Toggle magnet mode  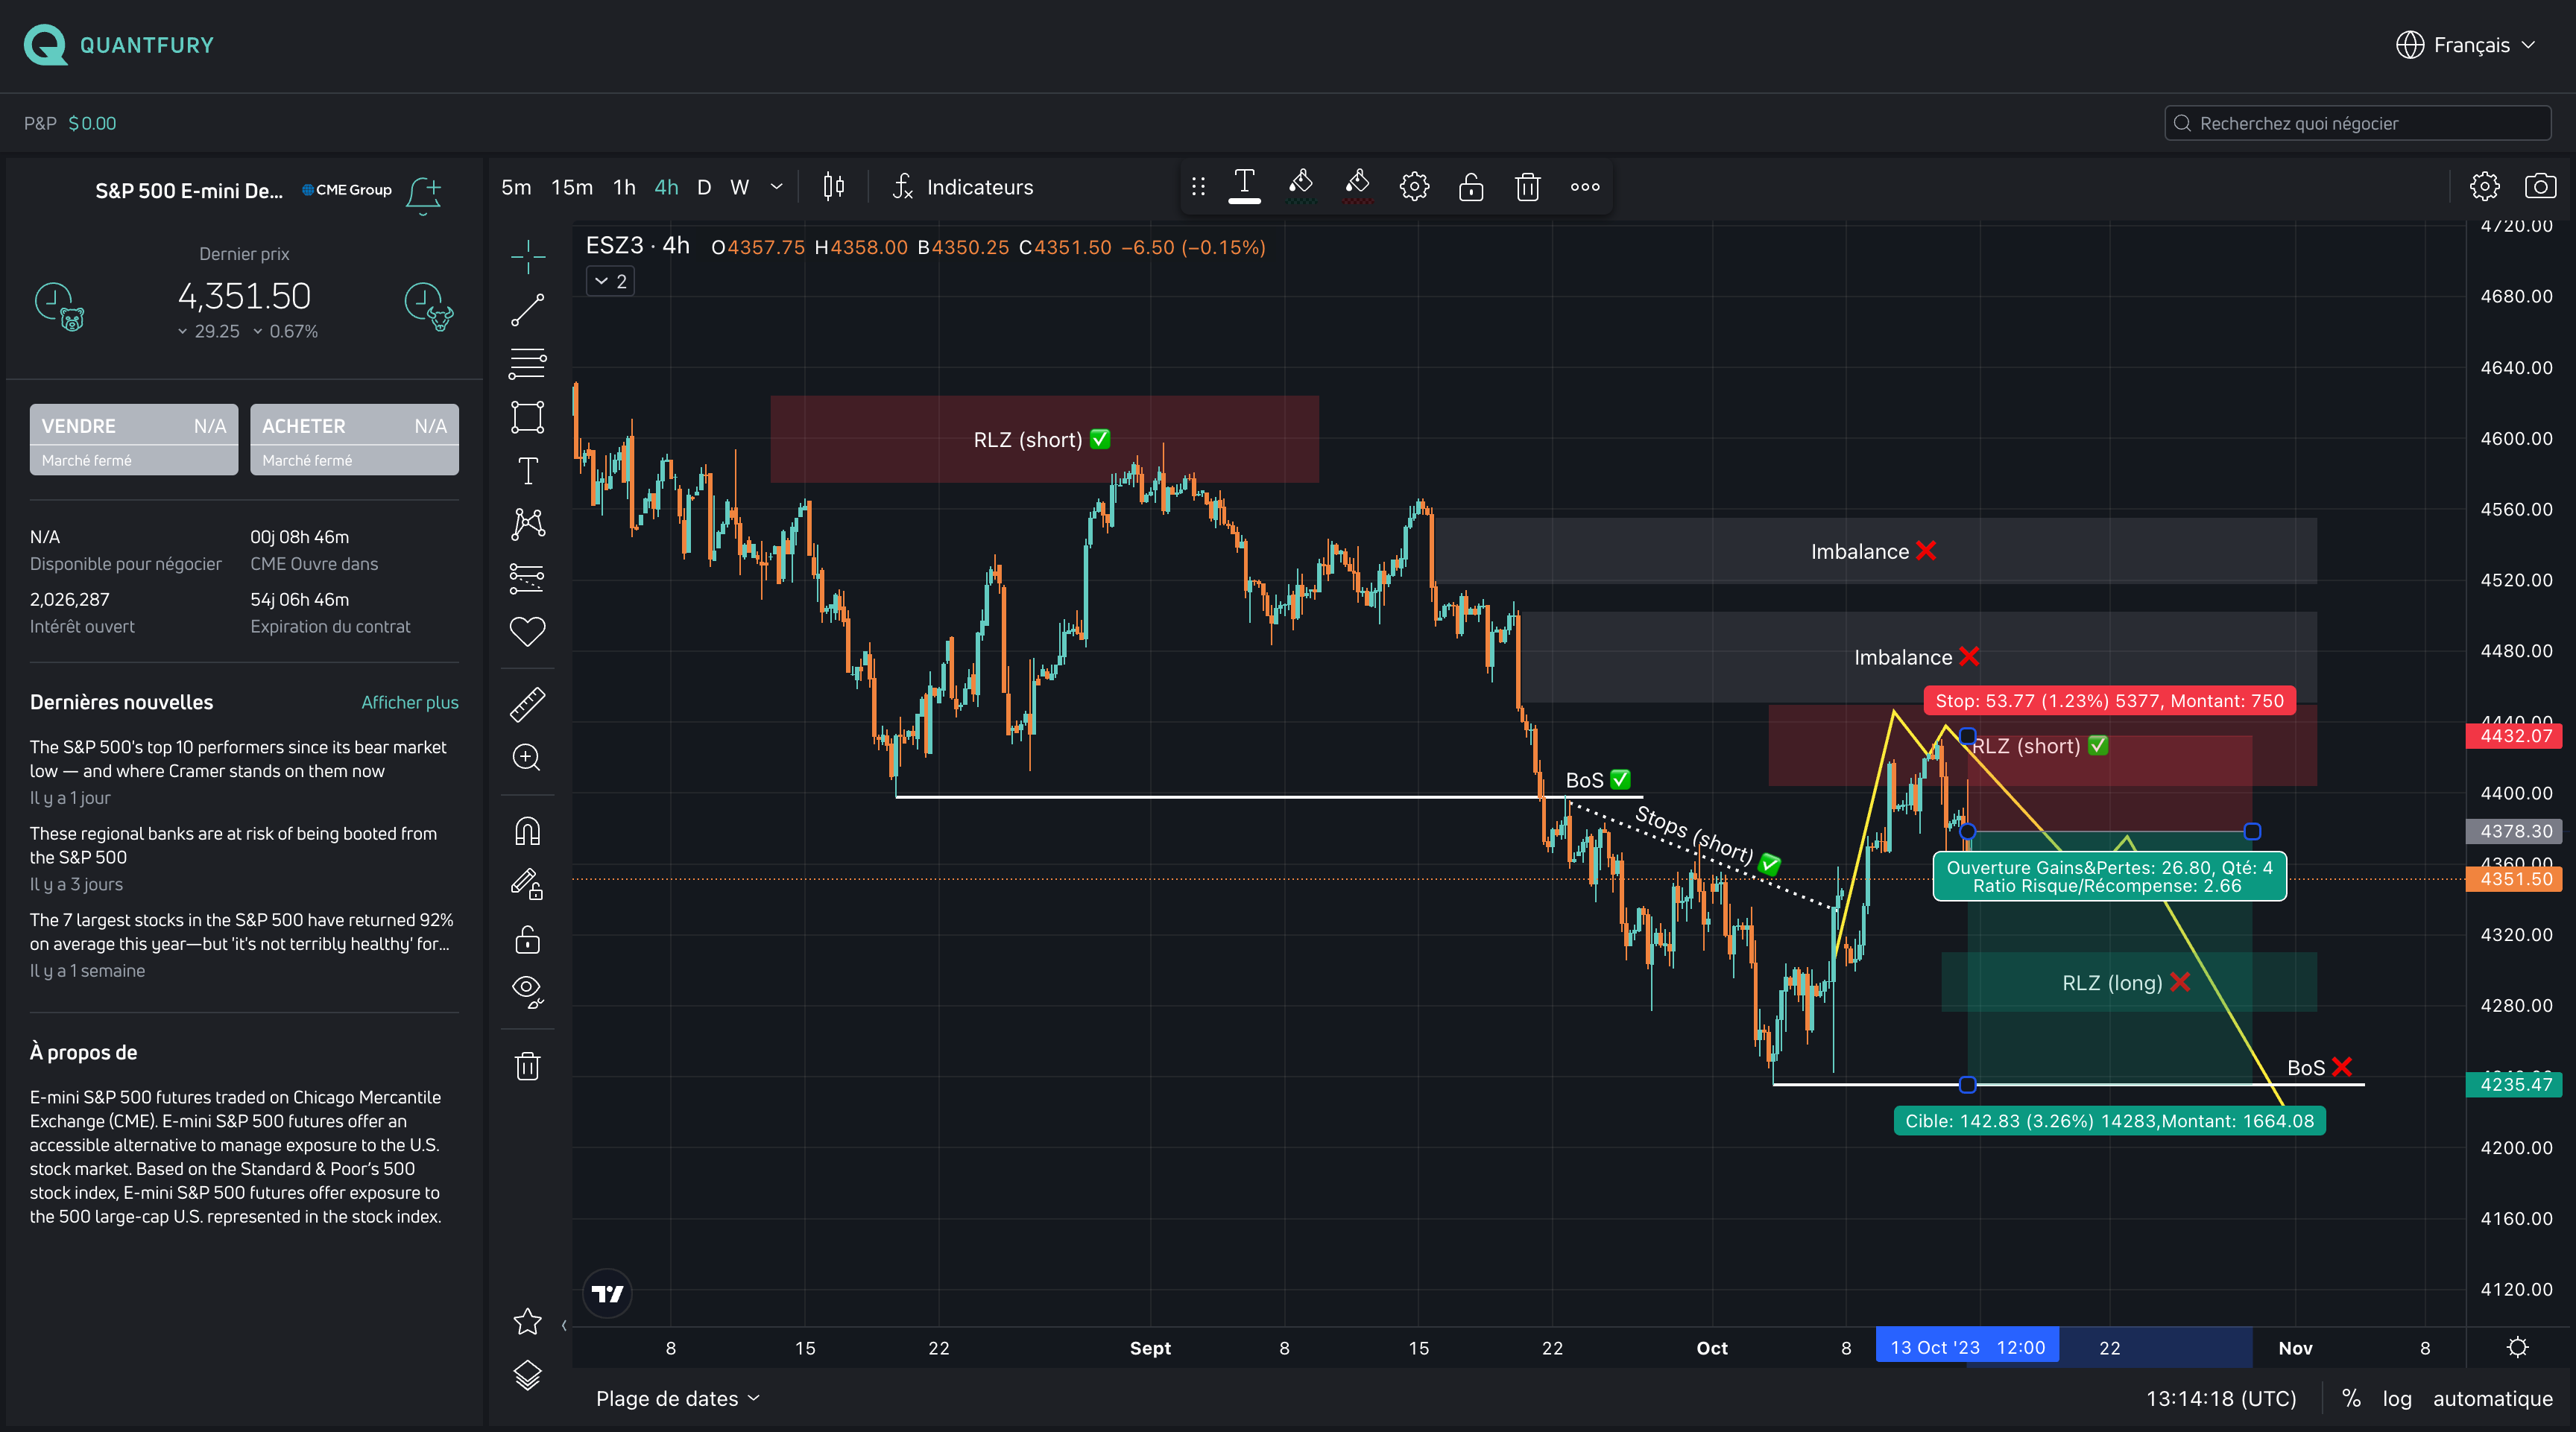(527, 831)
